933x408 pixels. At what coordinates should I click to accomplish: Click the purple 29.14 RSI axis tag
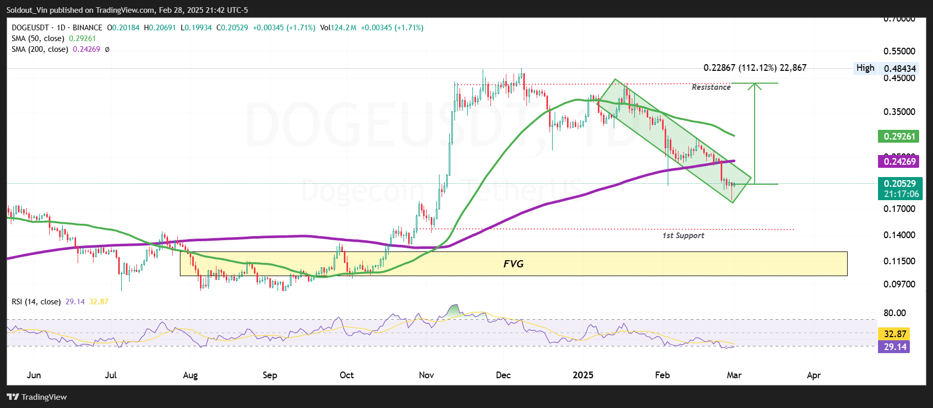(x=894, y=347)
